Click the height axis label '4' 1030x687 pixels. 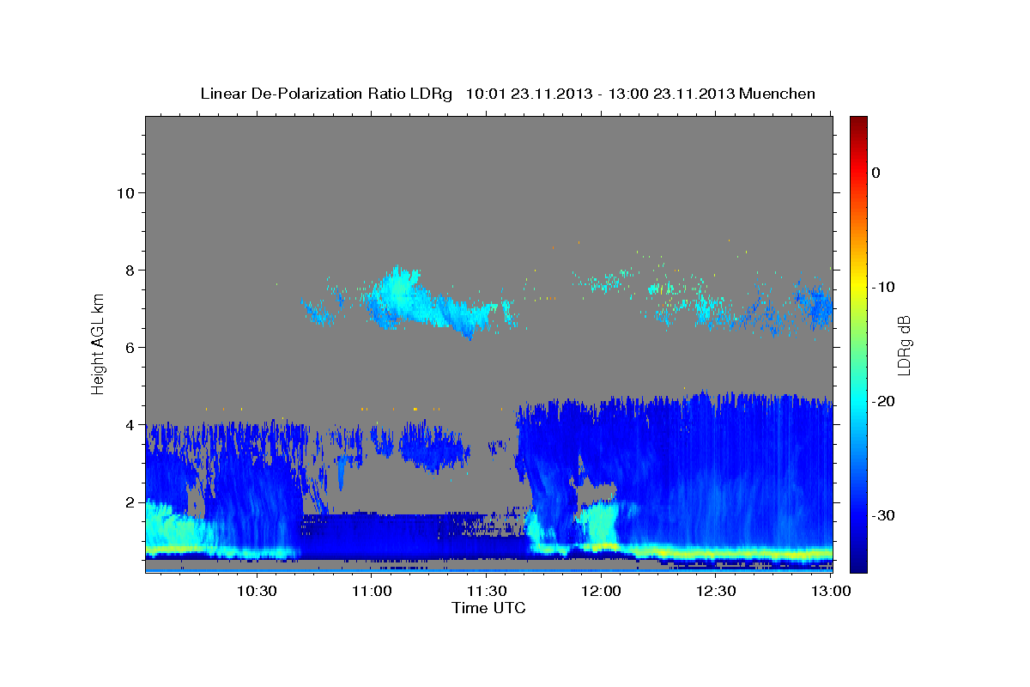[130, 425]
